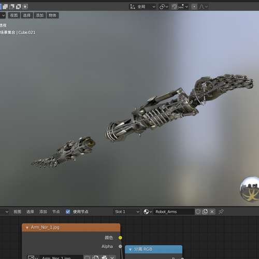The width and height of the screenshot is (259, 259).
Task: Open the 全局 transform orientation dropdown
Action: [x=142, y=7]
